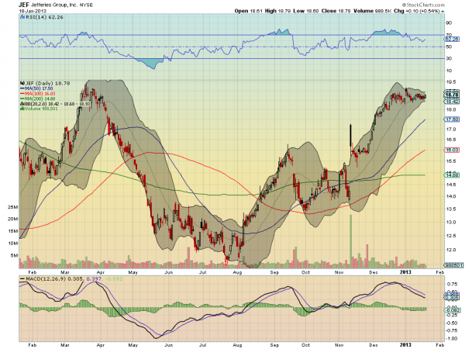Click the 90 level on RSI axis
The image size is (465, 349).
pyautogui.click(x=449, y=22)
